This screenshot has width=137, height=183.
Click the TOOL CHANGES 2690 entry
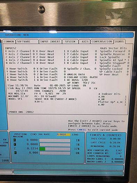pos(50,91)
